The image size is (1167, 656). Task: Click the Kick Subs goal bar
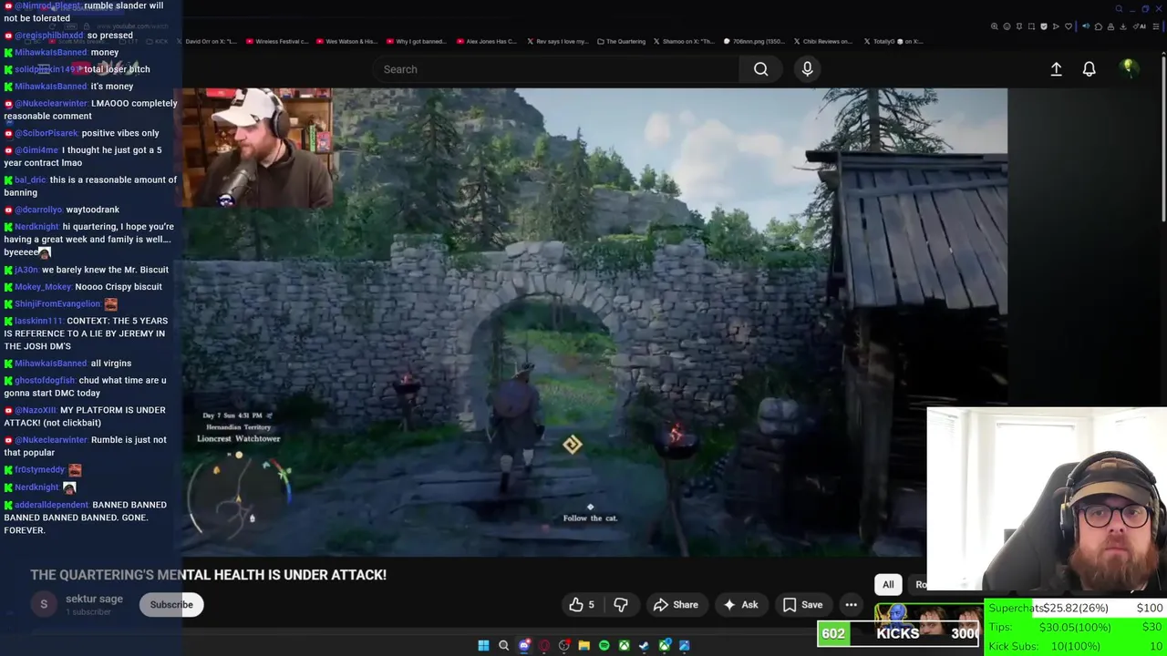tap(1076, 646)
